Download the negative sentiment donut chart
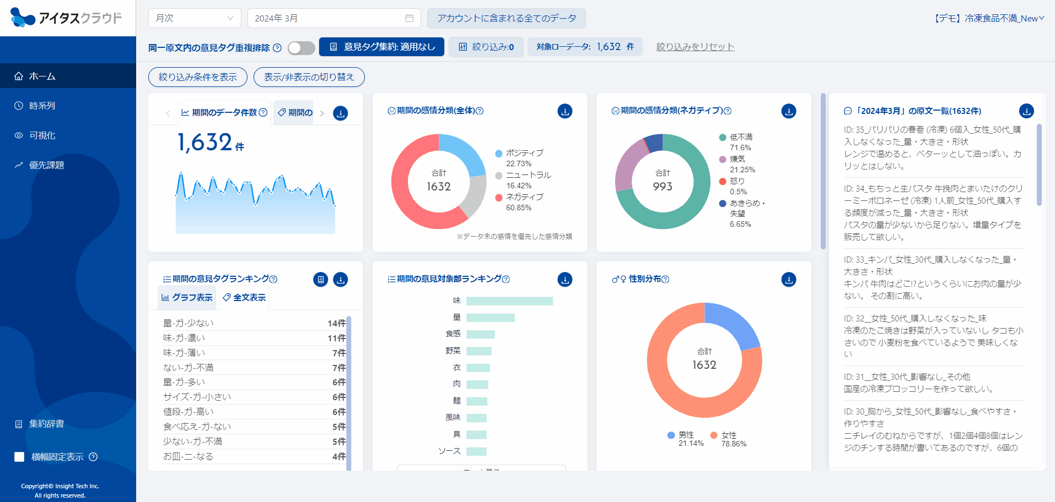 coord(788,111)
